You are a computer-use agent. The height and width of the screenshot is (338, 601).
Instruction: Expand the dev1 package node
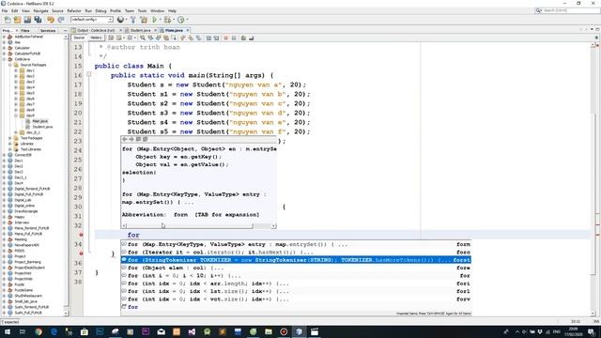[x=16, y=70]
